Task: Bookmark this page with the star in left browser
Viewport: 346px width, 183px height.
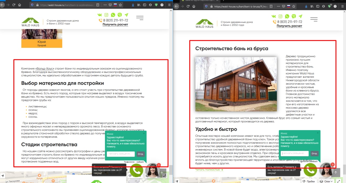Action: [120, 5]
